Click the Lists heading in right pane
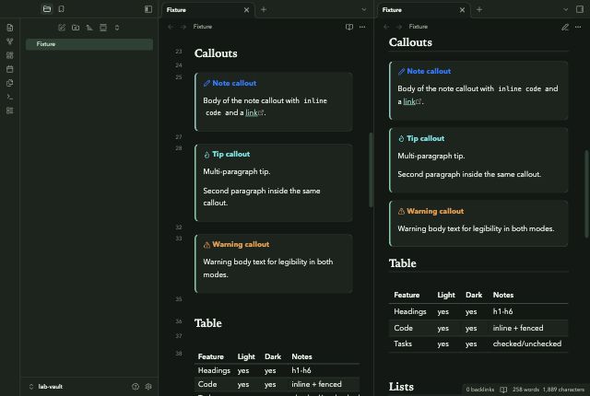590x396 pixels. [x=401, y=387]
